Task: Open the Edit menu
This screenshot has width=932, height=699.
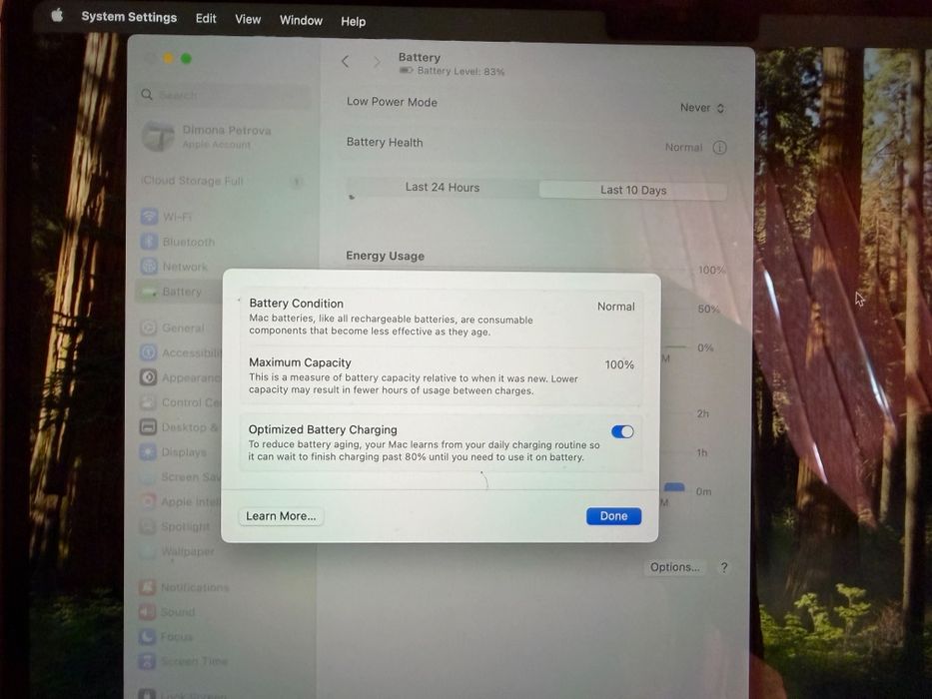Action: tap(206, 18)
